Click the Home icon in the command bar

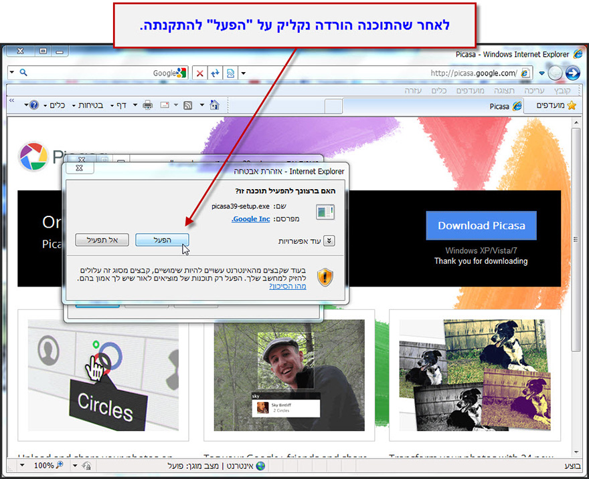coord(214,105)
